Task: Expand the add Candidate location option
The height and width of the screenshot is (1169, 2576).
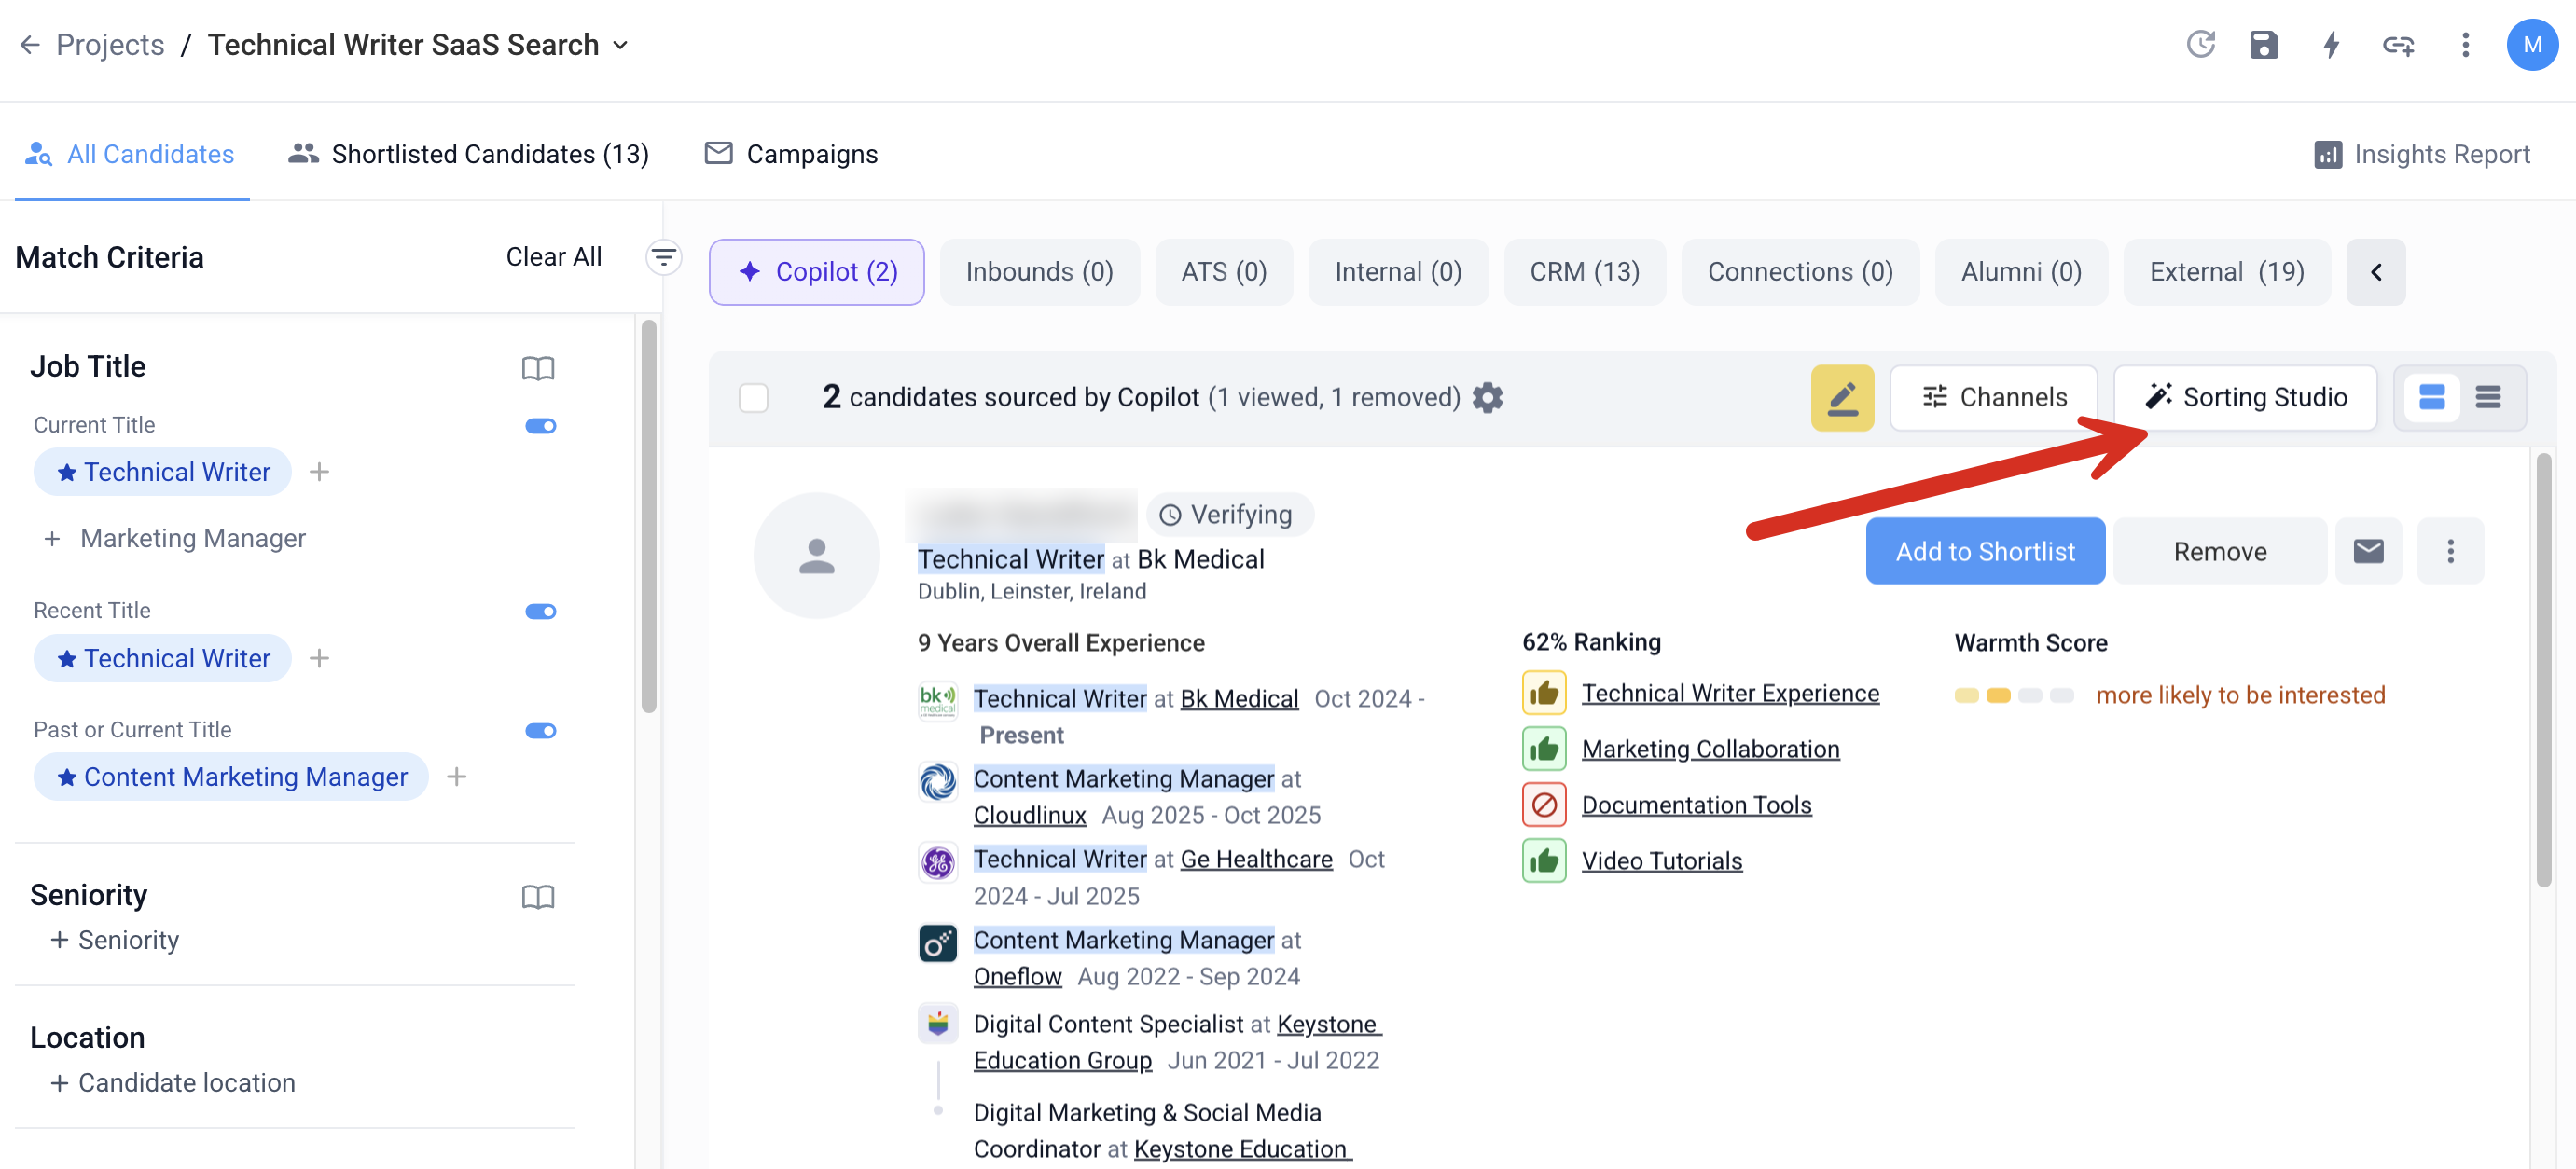Action: (173, 1083)
